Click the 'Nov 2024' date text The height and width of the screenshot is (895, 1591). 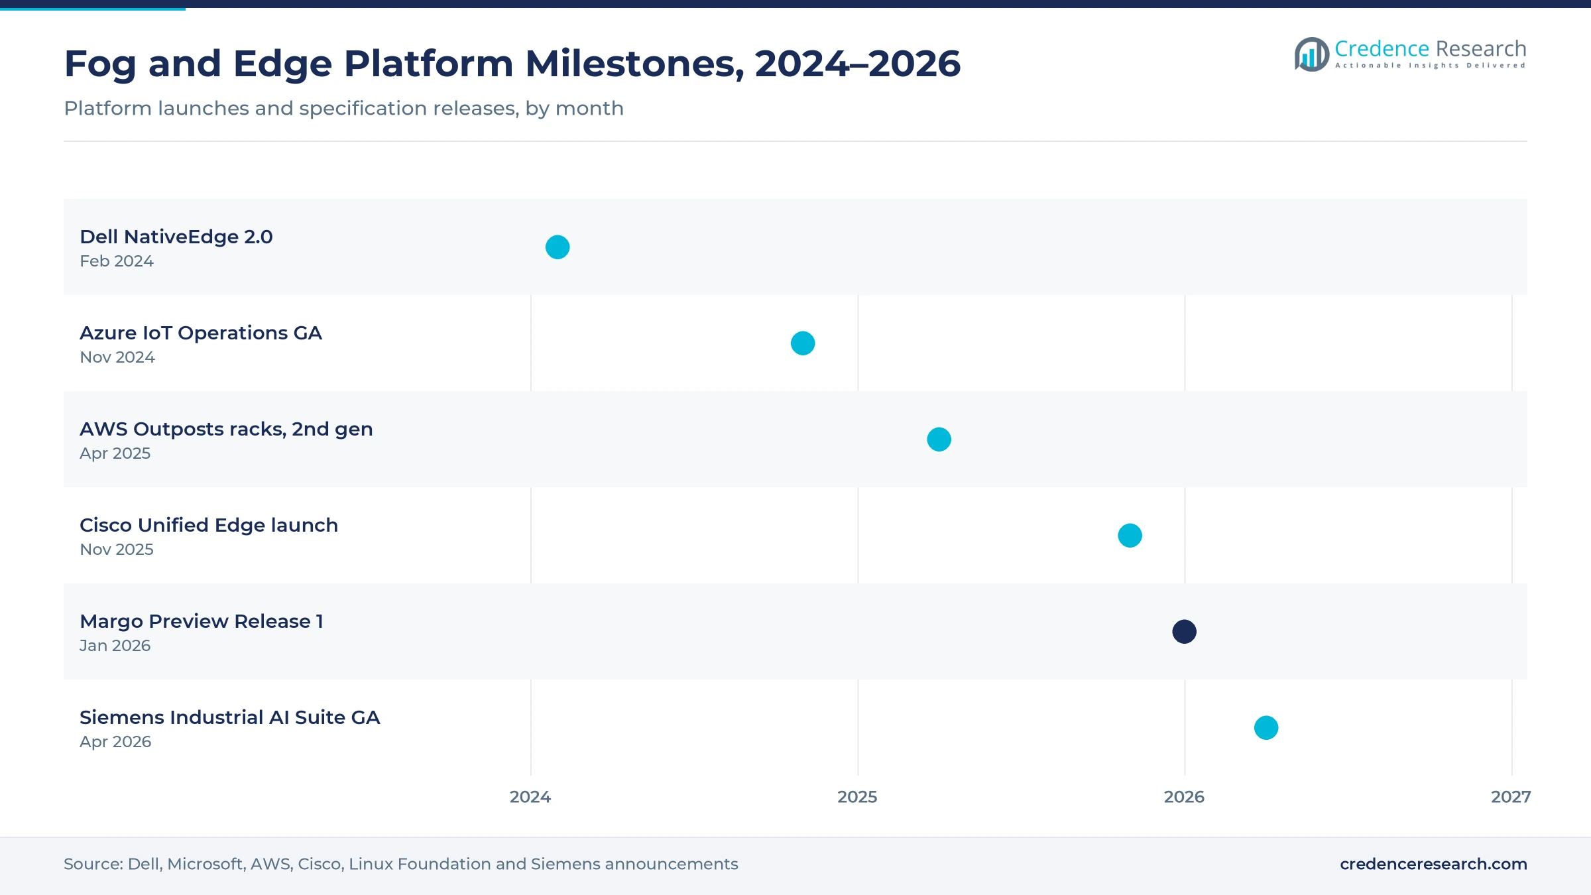117,357
